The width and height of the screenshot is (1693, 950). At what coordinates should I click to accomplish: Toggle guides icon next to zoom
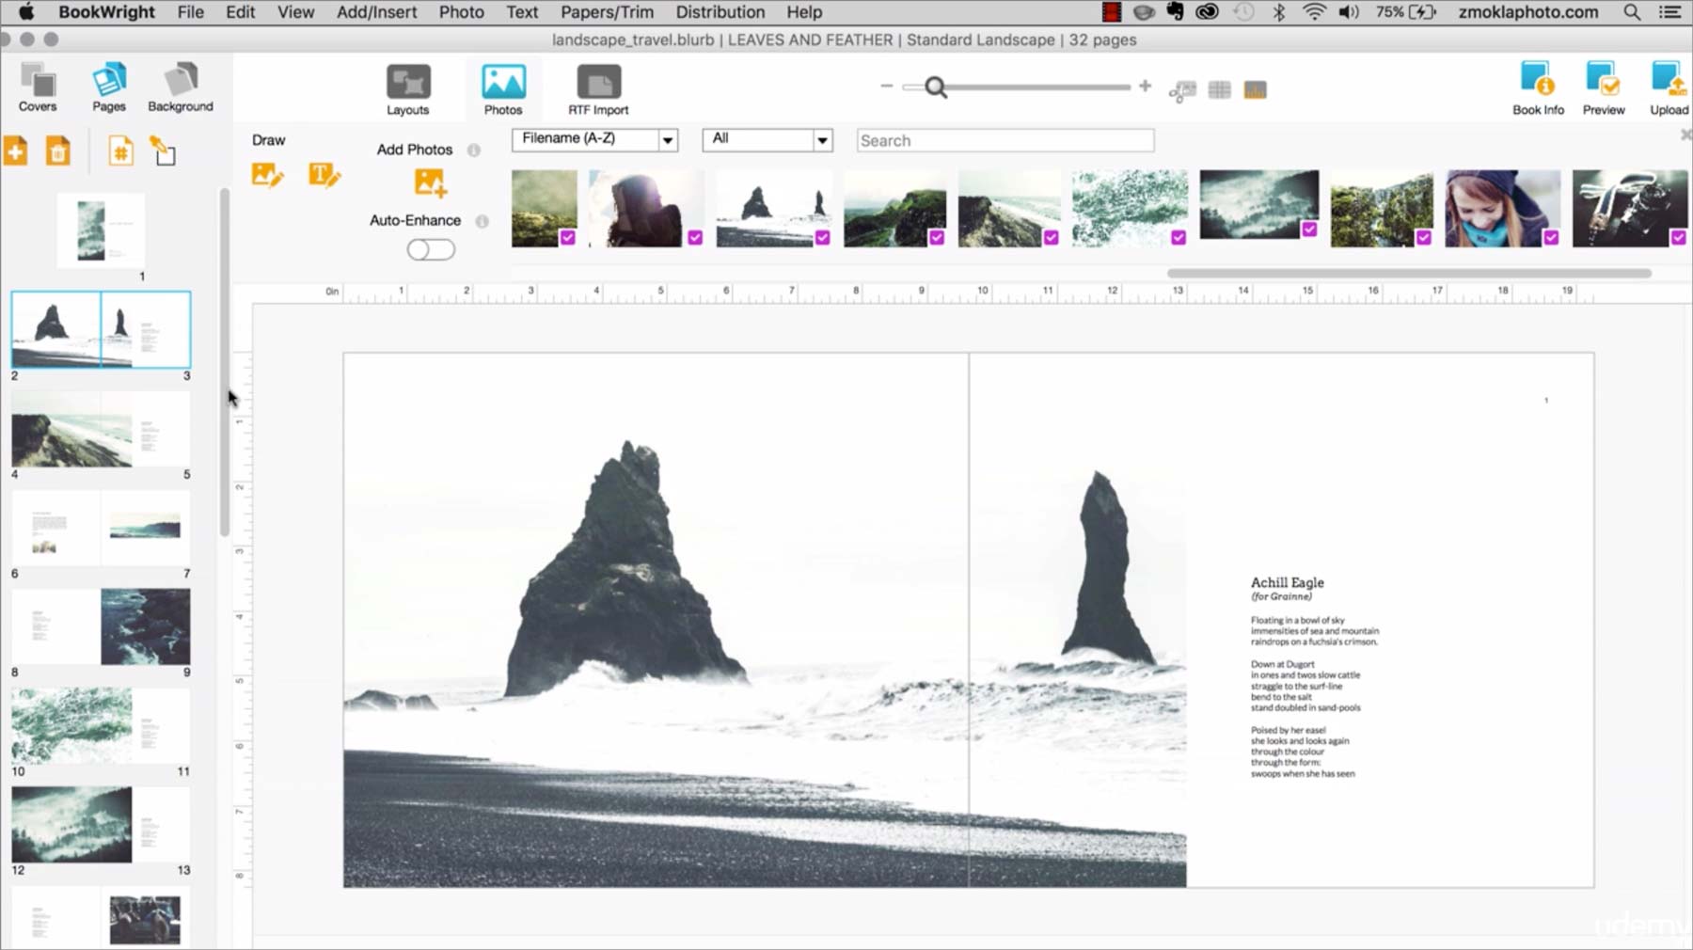pos(1182,90)
